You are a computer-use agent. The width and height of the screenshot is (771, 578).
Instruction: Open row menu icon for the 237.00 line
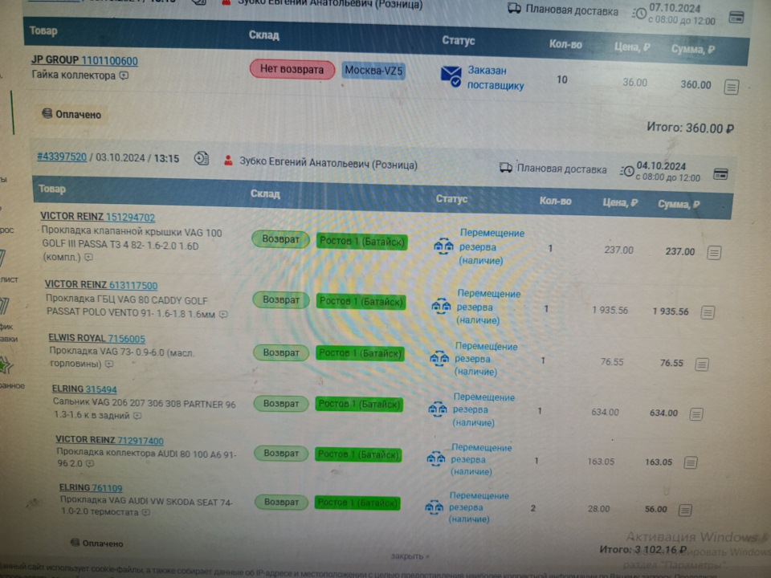click(713, 253)
